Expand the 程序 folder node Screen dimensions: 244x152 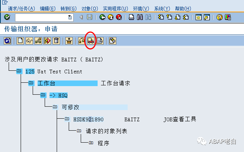(x=91, y=143)
